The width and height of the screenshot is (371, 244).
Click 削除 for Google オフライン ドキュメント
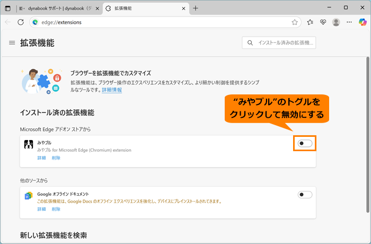tap(56, 209)
